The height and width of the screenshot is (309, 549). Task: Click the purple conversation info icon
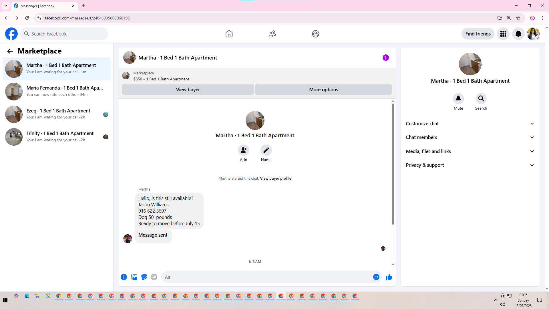pyautogui.click(x=385, y=58)
